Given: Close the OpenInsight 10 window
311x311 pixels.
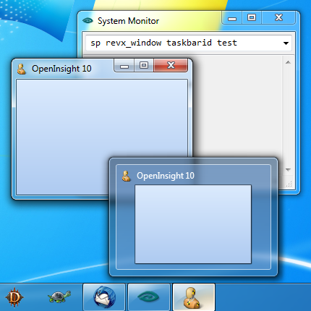Looking at the screenshot, I should pyautogui.click(x=171, y=65).
